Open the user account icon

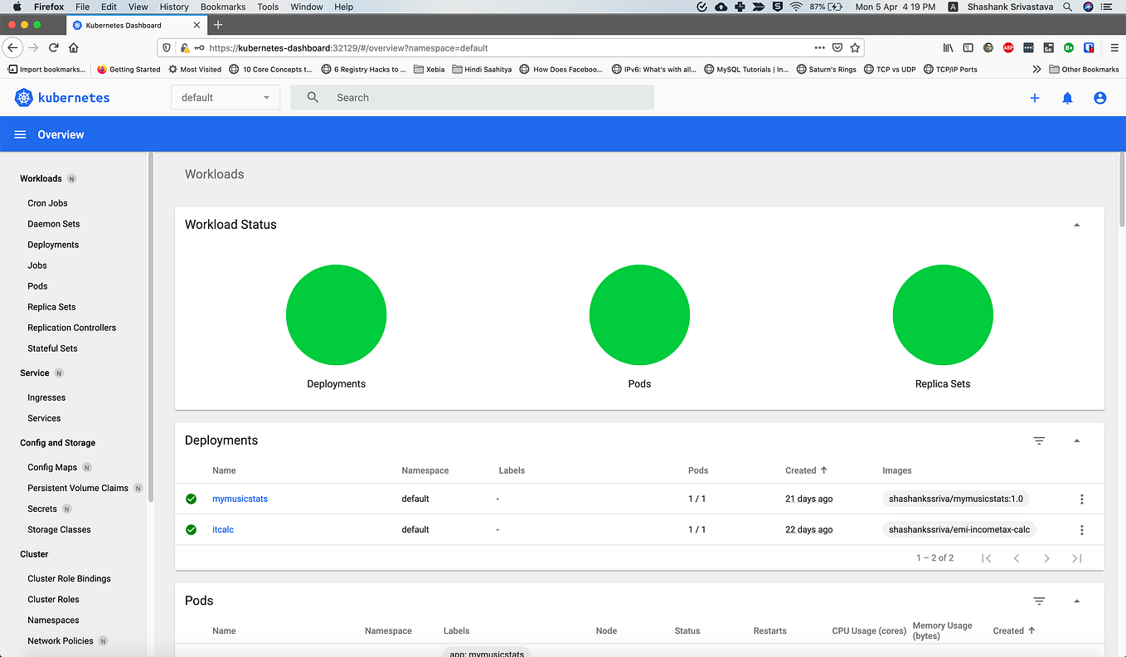[x=1099, y=98]
